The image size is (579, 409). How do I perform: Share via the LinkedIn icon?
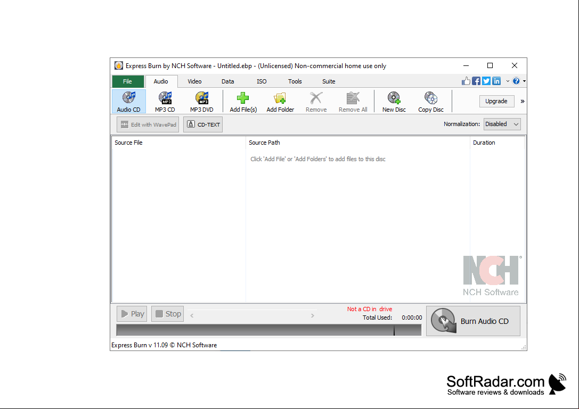496,81
